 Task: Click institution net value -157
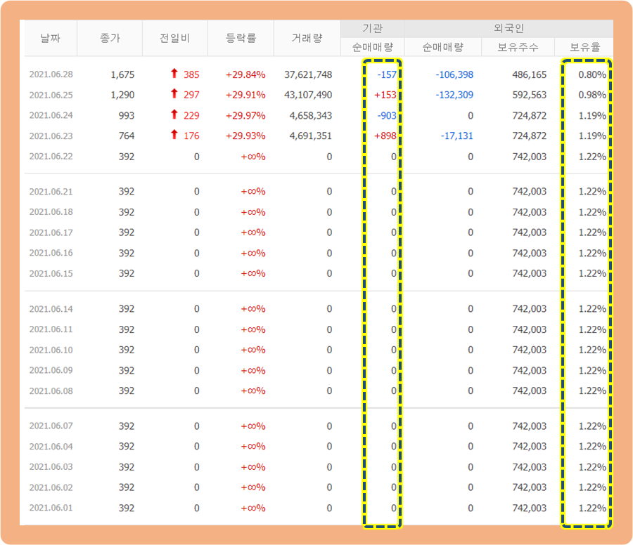387,74
